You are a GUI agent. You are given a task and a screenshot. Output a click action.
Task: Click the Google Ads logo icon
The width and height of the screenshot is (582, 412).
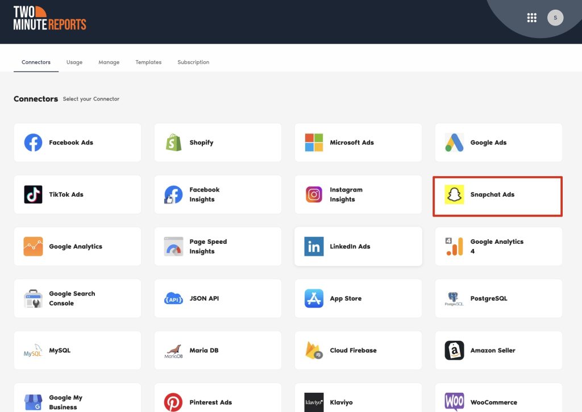454,143
